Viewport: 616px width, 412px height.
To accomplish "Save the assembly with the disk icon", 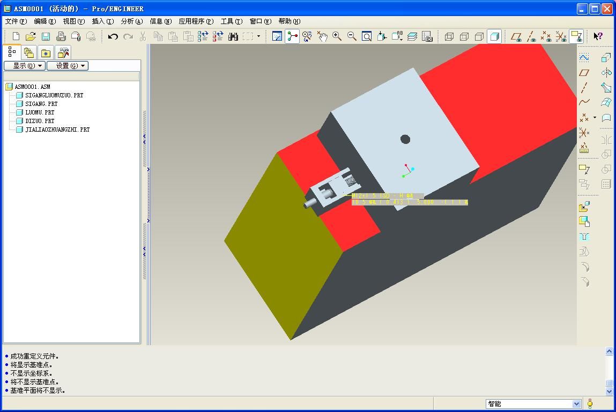I will point(46,36).
